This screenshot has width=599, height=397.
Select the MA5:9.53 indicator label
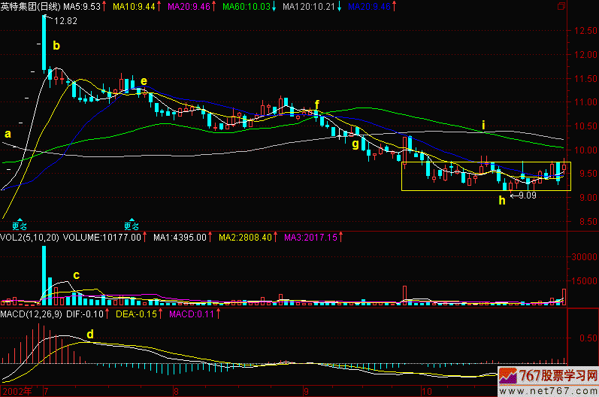click(x=83, y=6)
